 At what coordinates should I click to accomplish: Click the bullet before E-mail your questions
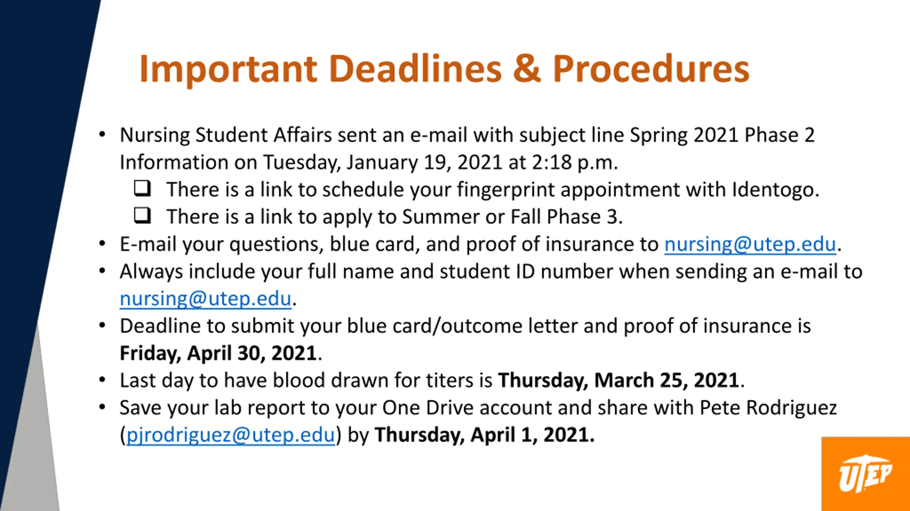point(102,244)
